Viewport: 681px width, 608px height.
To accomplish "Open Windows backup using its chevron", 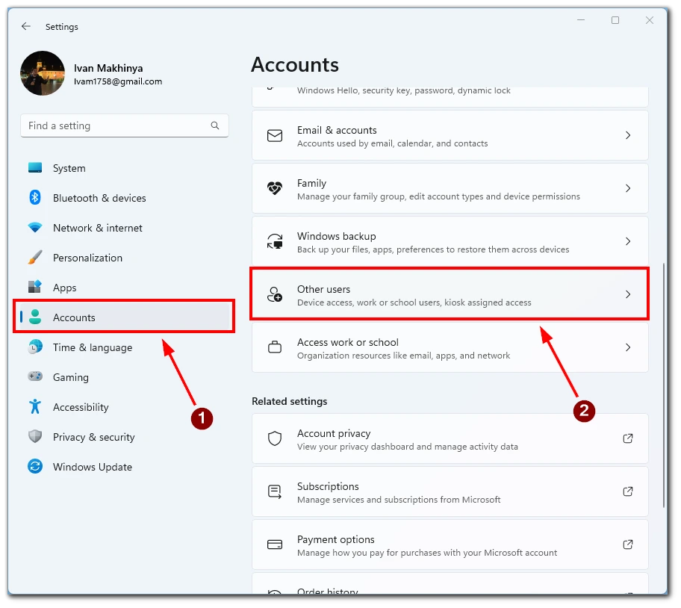I will (627, 241).
